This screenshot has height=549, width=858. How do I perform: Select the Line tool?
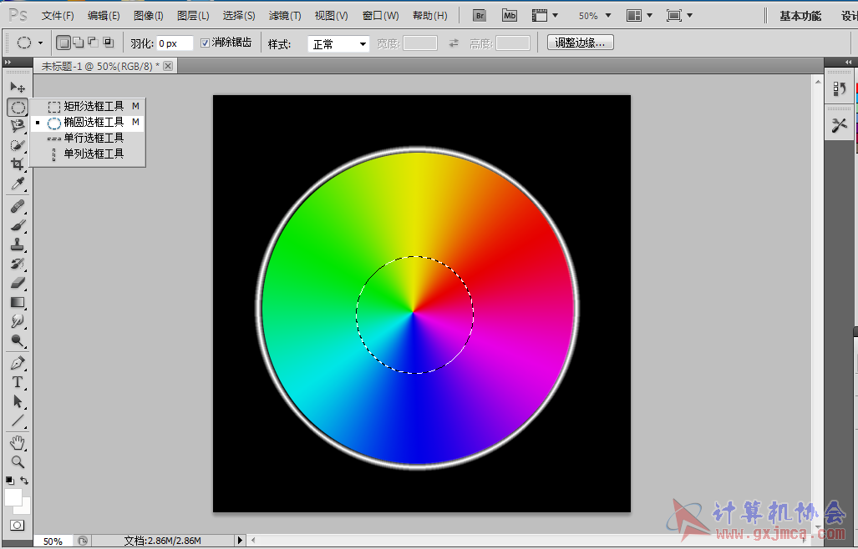18,421
